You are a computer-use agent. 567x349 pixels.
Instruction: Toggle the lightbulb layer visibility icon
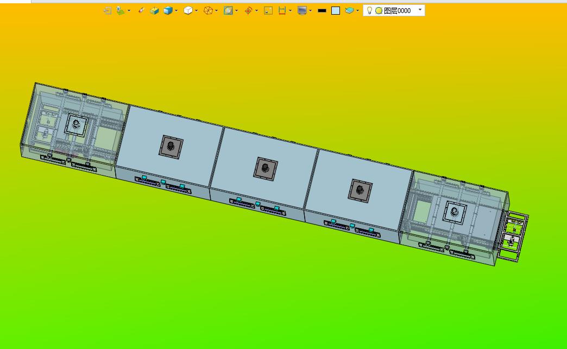pos(369,11)
